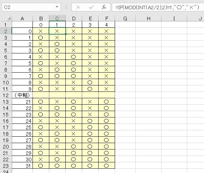Click the × in column E of row 15
Viewport: 204px width, 173px height.
(90, 114)
